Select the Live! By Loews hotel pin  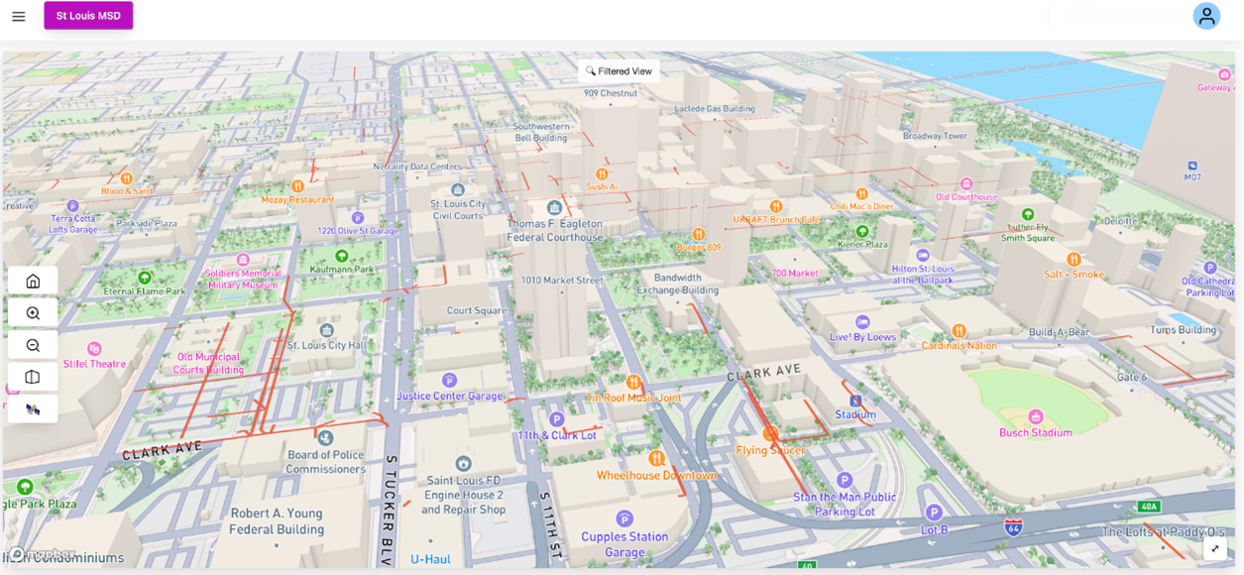coord(862,322)
